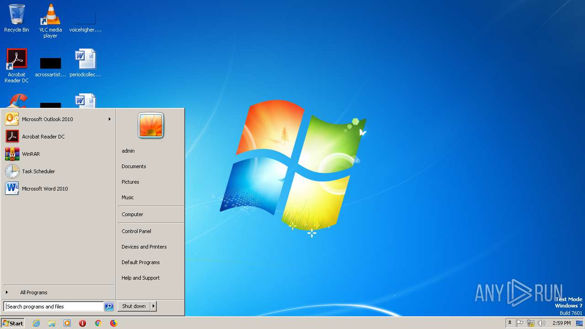Screen dimensions: 585x329
Task: Click the Task Scheduler clock icon
Action: click(12, 171)
